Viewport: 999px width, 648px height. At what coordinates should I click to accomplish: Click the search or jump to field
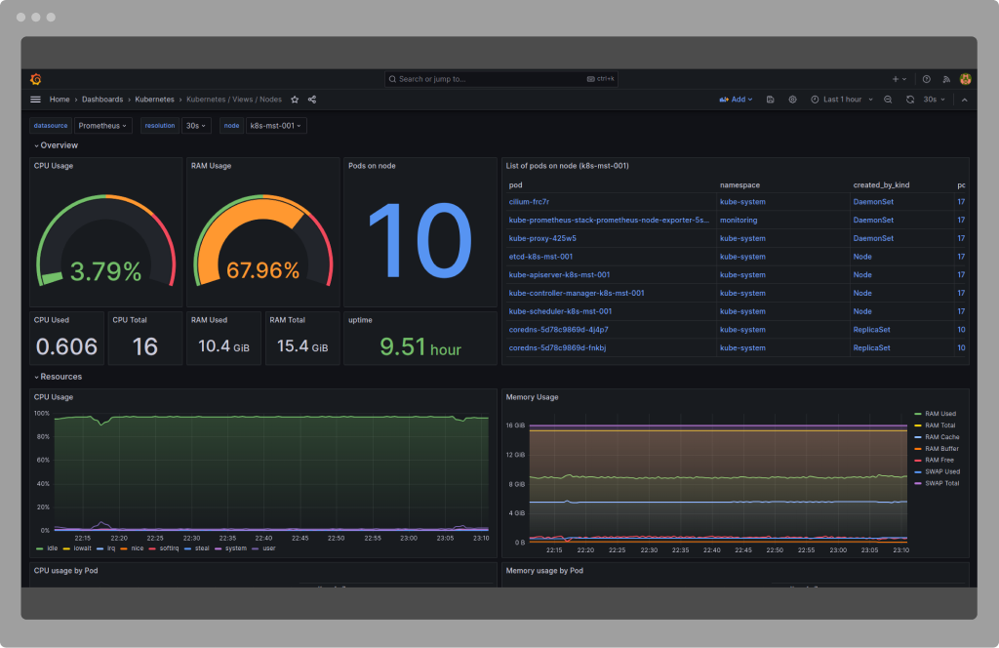[x=499, y=78]
